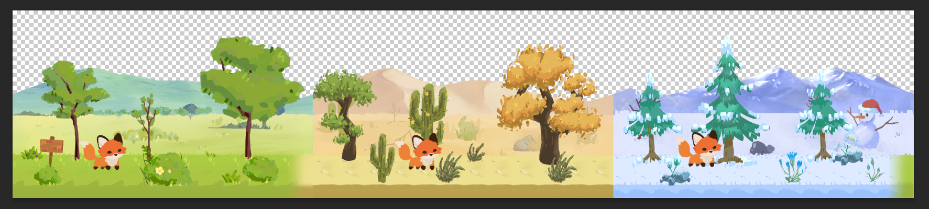
Task: Click the orange-leaved autumn tree
Action: tap(549, 103)
